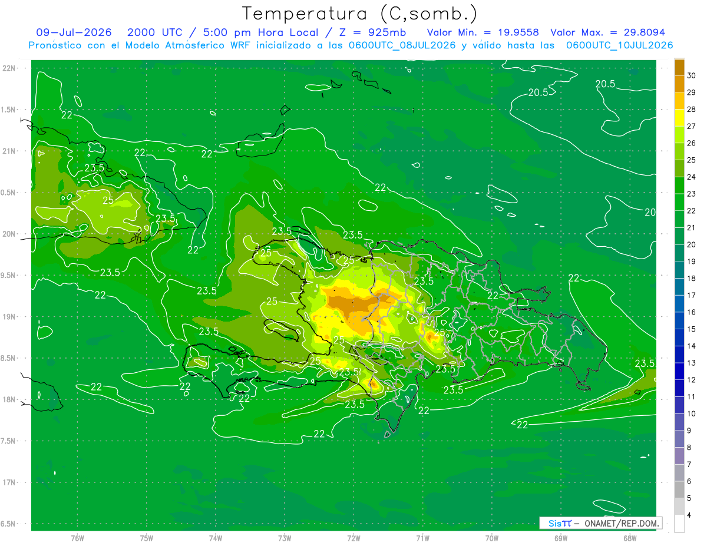The height and width of the screenshot is (546, 707).
Task: Select the 0600UTC_10JUL2026 valid-until time
Action: point(620,45)
